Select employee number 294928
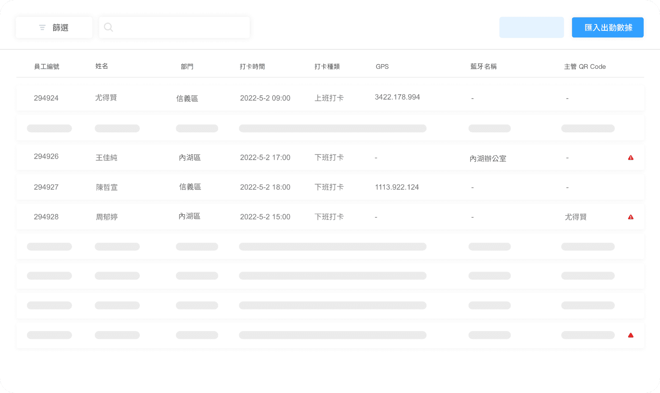 (46, 217)
